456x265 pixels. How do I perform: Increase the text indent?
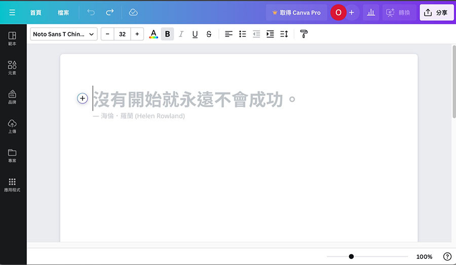tap(270, 34)
